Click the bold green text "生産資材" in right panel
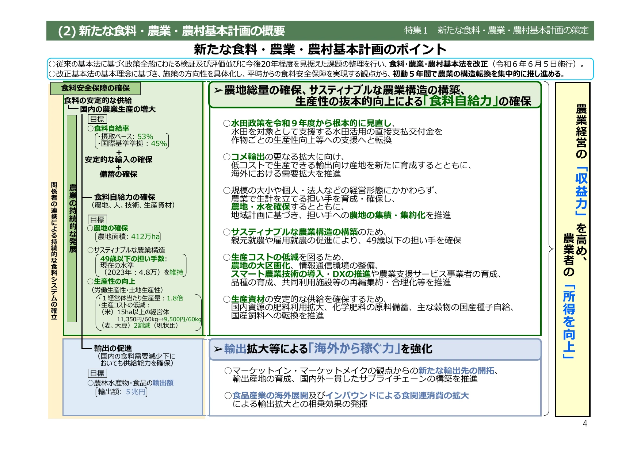Screen dimensions: 641x453 [248, 299]
